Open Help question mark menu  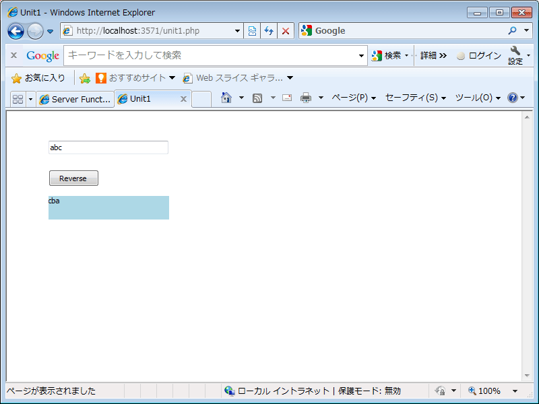pyautogui.click(x=516, y=98)
